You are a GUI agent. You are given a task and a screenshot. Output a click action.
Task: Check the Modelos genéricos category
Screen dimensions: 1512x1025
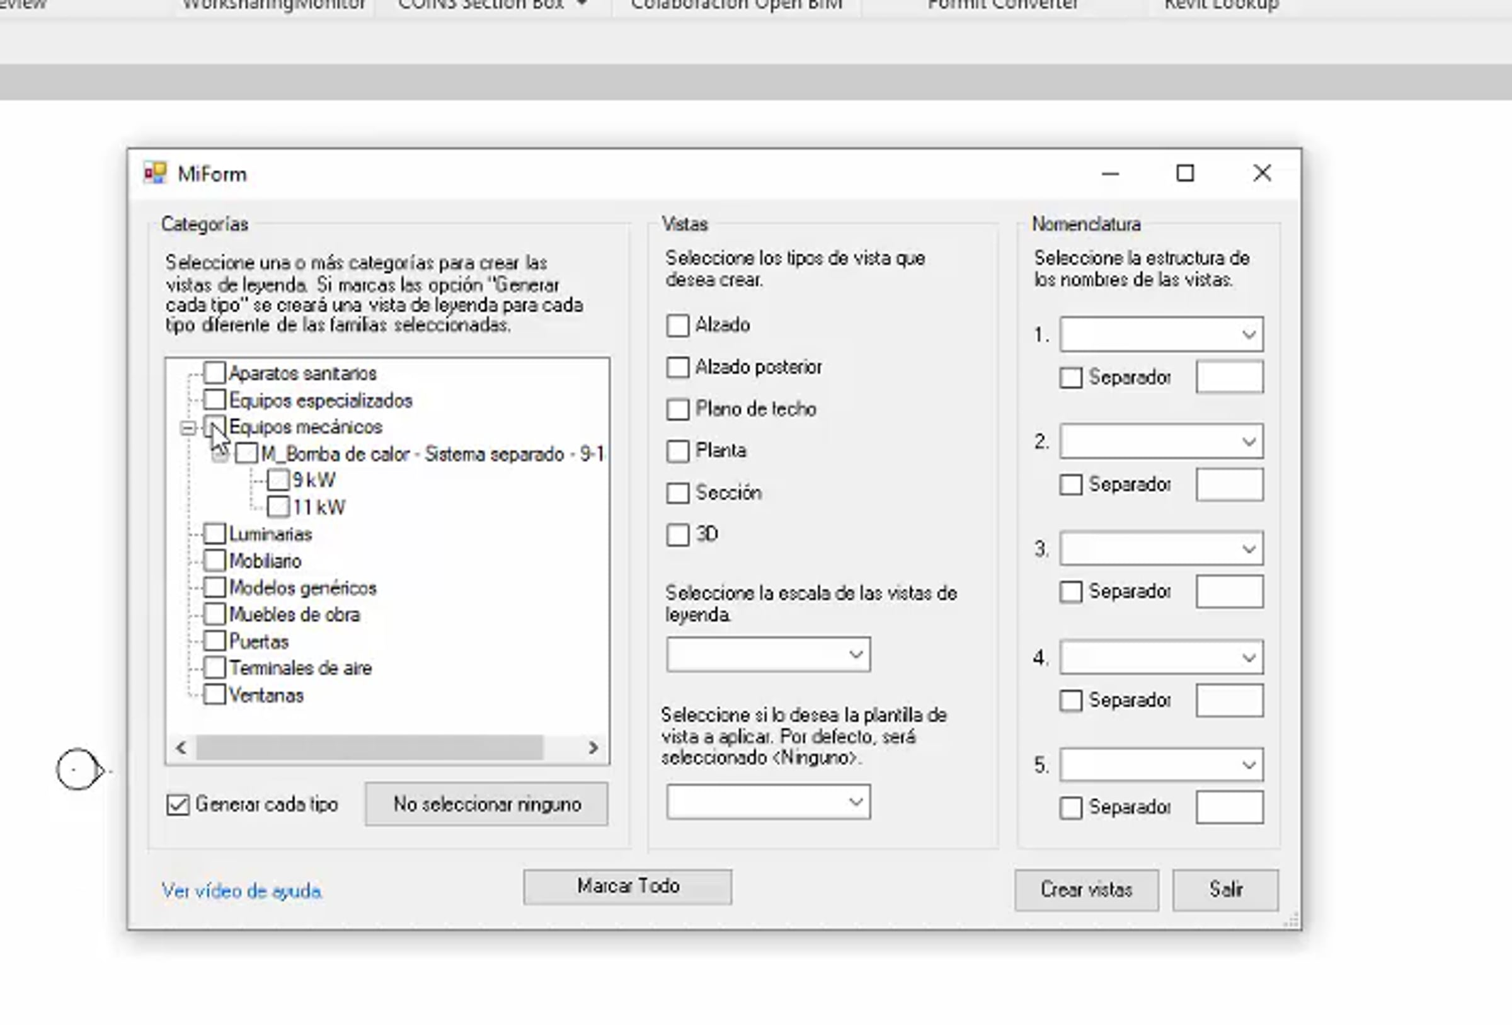click(x=215, y=587)
